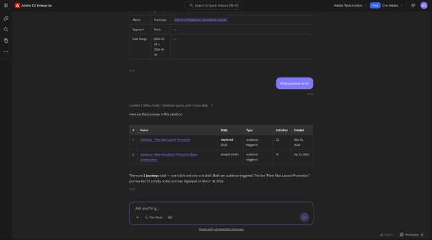Click the 'What journeys exist?' message bubble
Screen dimensions: 432x240
294,83
